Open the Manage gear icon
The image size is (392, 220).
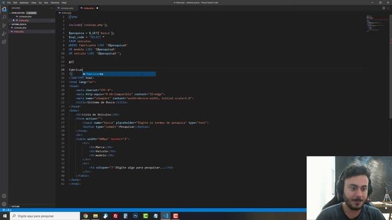coord(4,204)
